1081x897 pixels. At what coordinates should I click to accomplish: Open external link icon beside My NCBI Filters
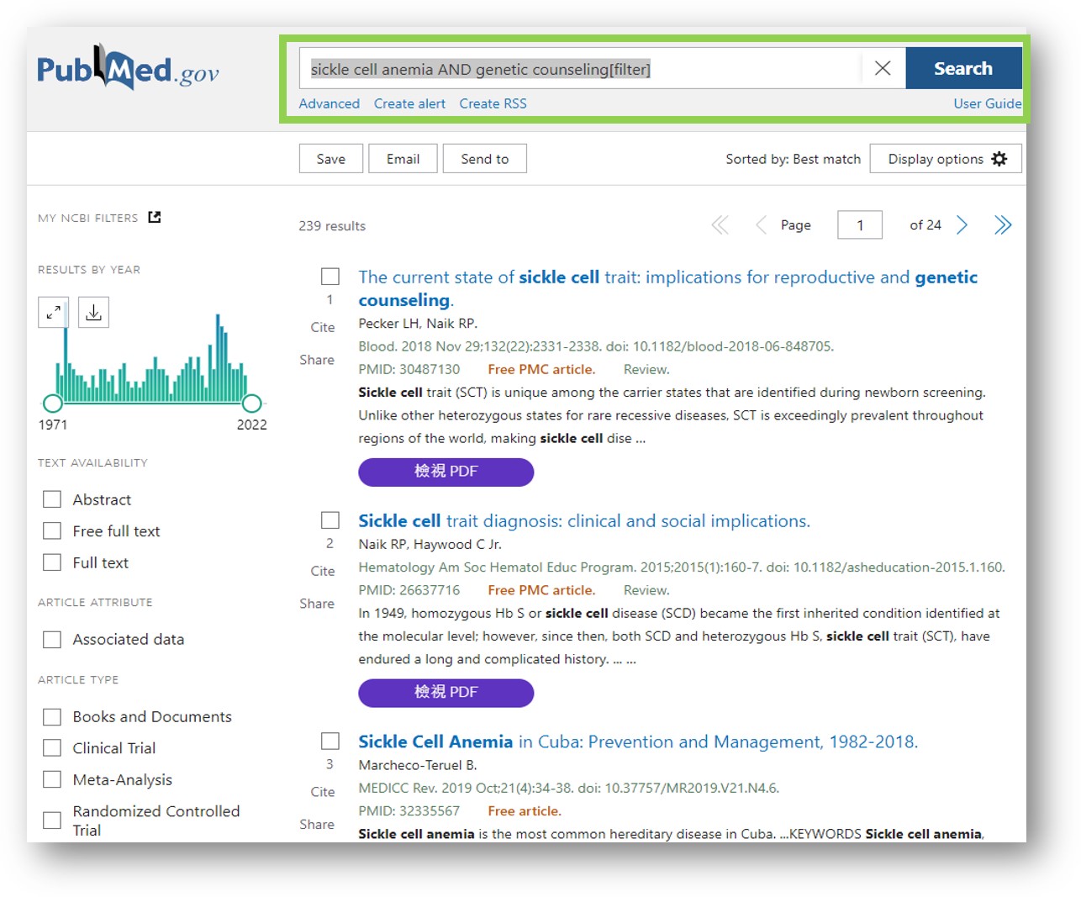(x=155, y=217)
